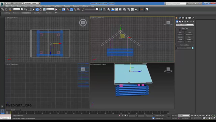
Task: Toggle the Spinner Snap button
Action: [x=79, y=9]
